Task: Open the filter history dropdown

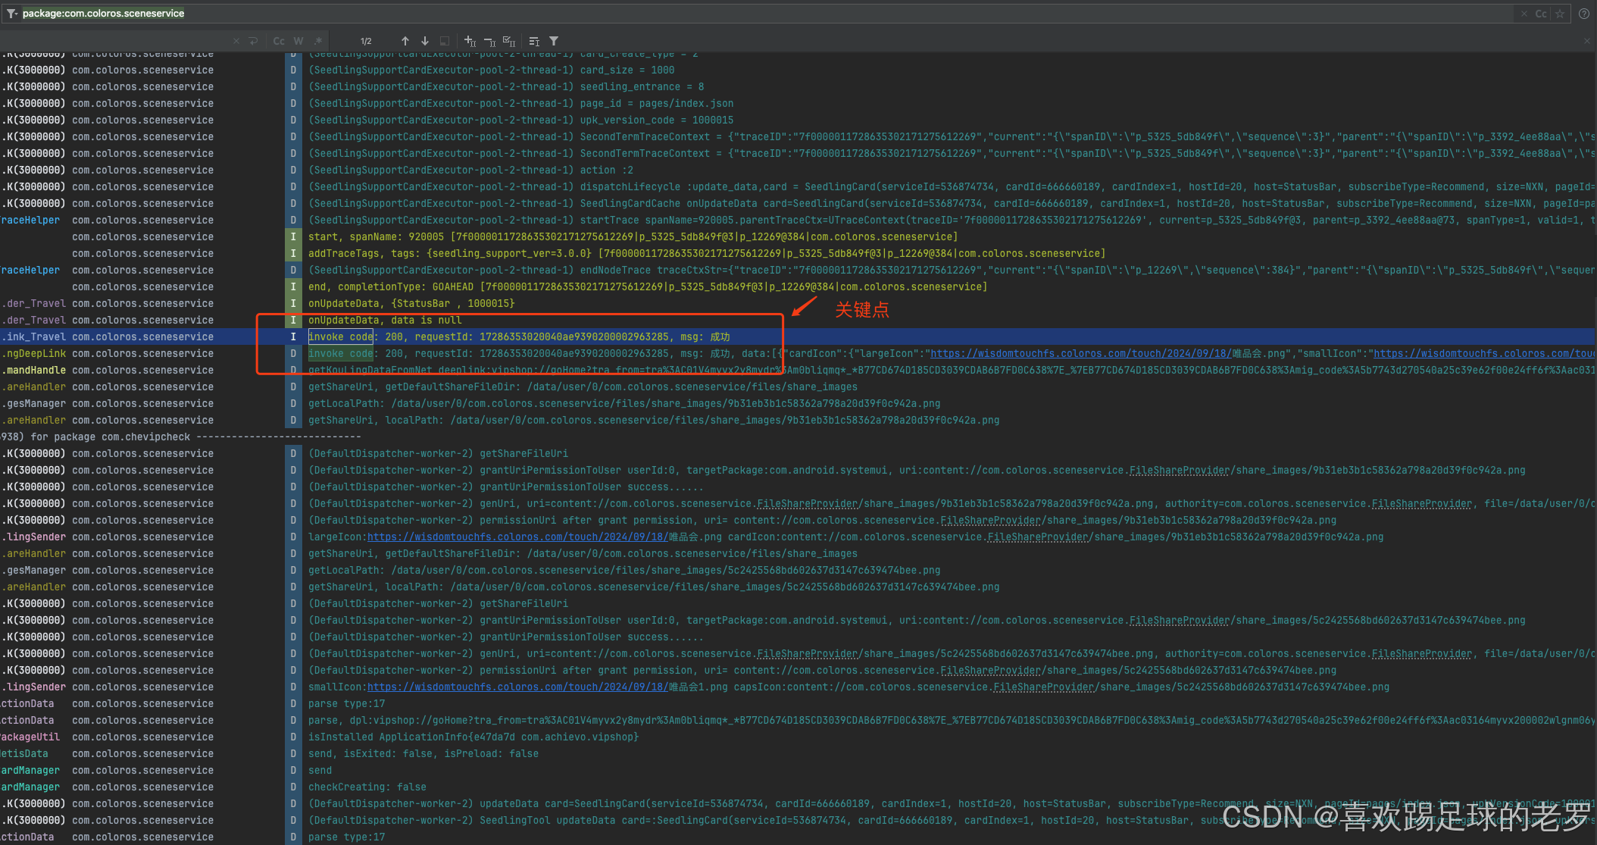Action: (11, 14)
